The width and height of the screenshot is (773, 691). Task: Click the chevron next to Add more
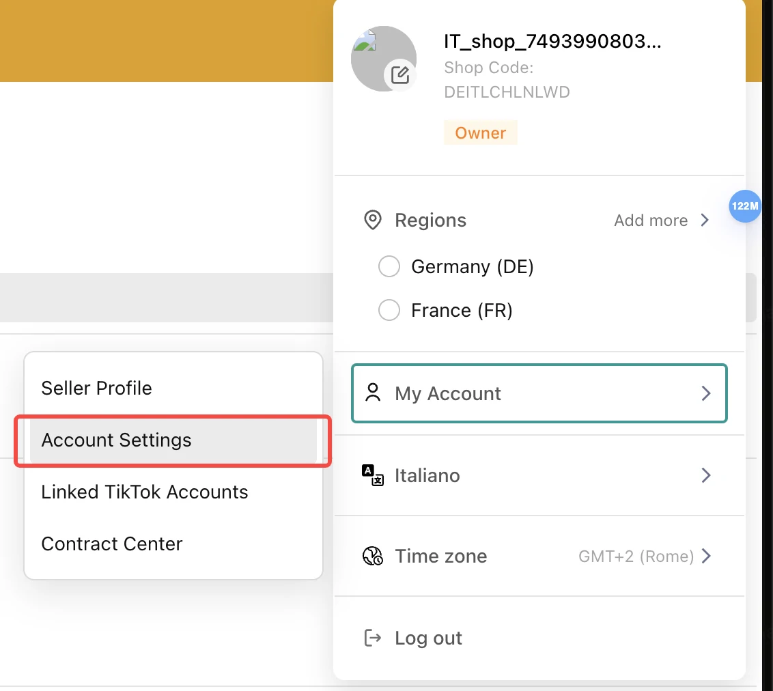705,221
